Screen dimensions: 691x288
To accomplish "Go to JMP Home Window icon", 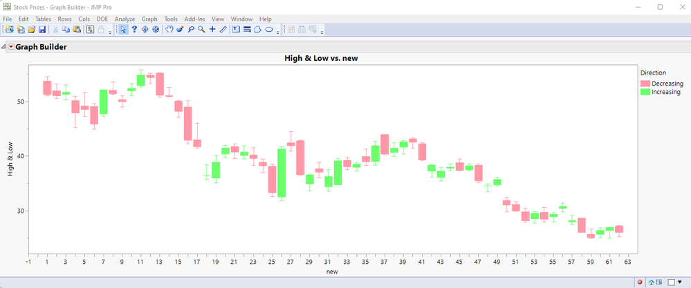I will (651, 282).
